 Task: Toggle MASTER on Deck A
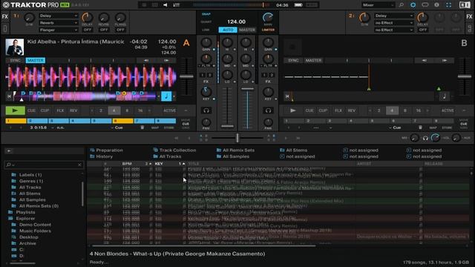[x=36, y=60]
